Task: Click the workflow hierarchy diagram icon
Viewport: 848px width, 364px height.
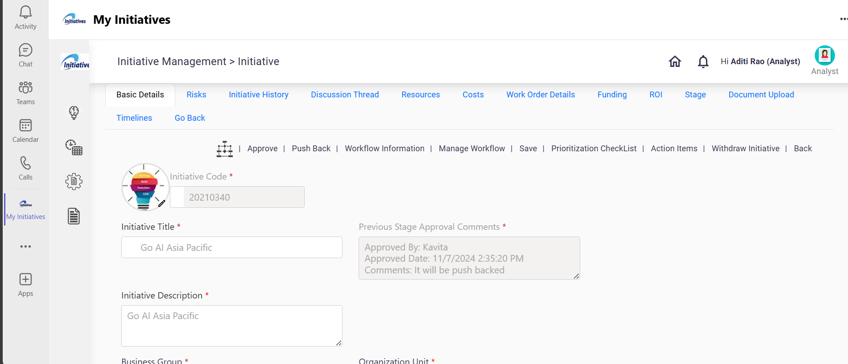Action: pyautogui.click(x=224, y=149)
